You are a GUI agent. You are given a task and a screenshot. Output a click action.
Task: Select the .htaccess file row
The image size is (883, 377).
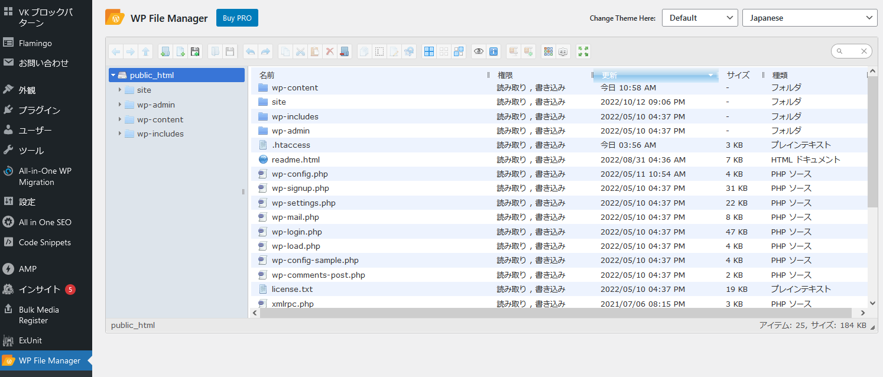point(560,145)
